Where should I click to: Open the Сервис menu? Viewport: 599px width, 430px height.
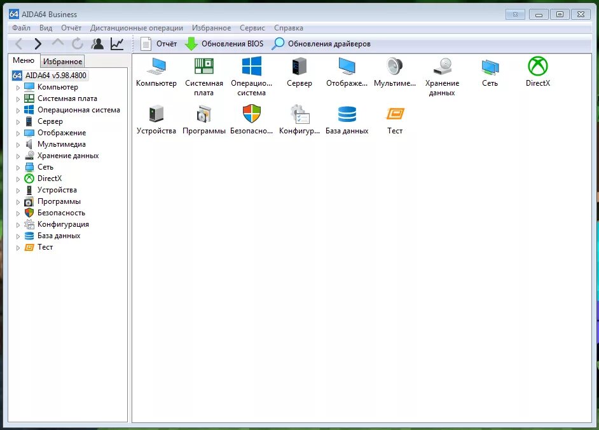click(x=252, y=28)
